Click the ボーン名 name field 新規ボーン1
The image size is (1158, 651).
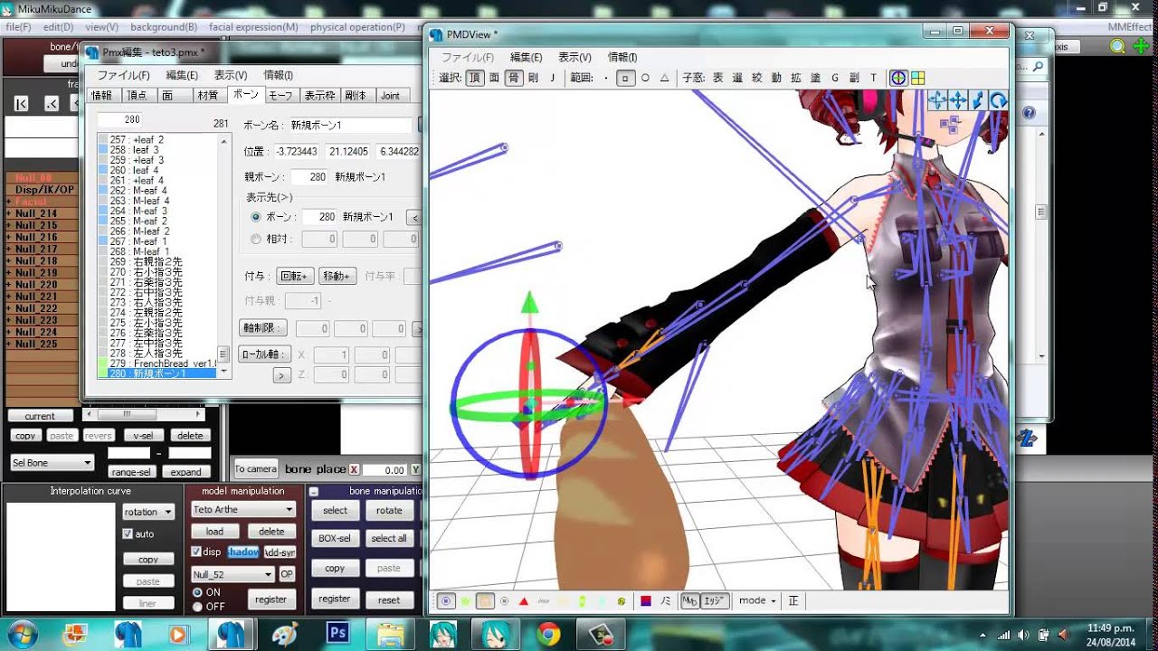pyautogui.click(x=352, y=125)
